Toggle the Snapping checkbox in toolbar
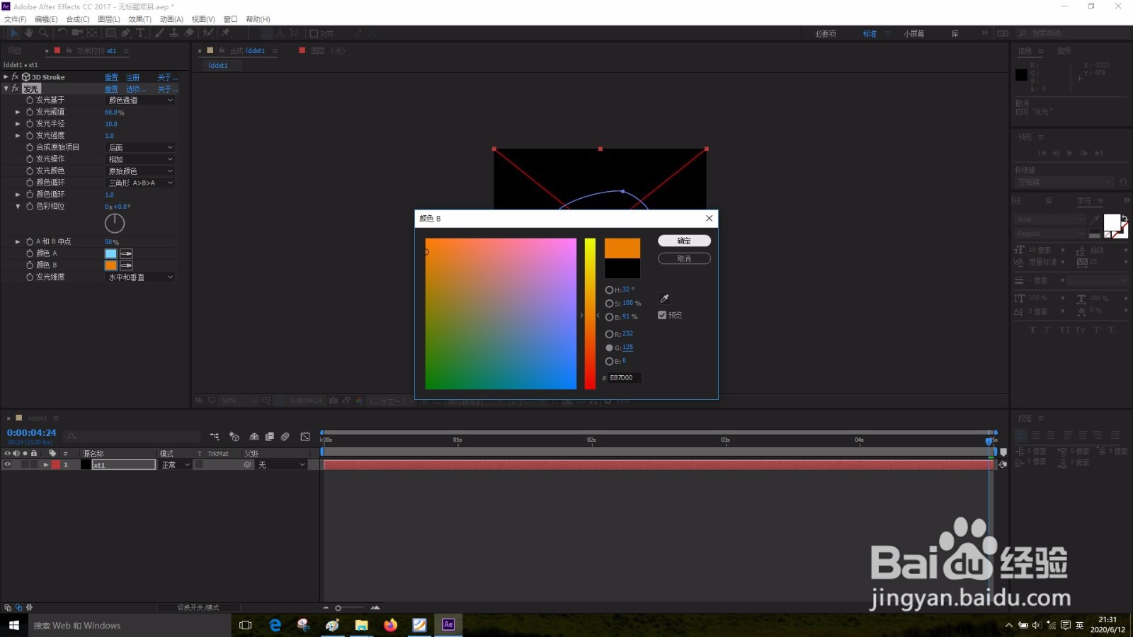 [314, 33]
